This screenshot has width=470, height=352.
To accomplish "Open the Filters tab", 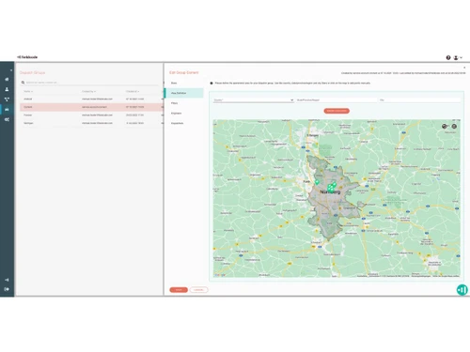I will [x=184, y=103].
